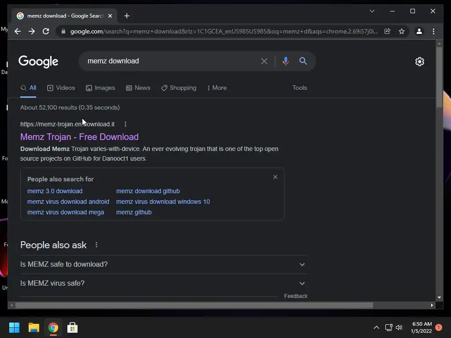
Task: Select the All results tab
Action: (28, 88)
